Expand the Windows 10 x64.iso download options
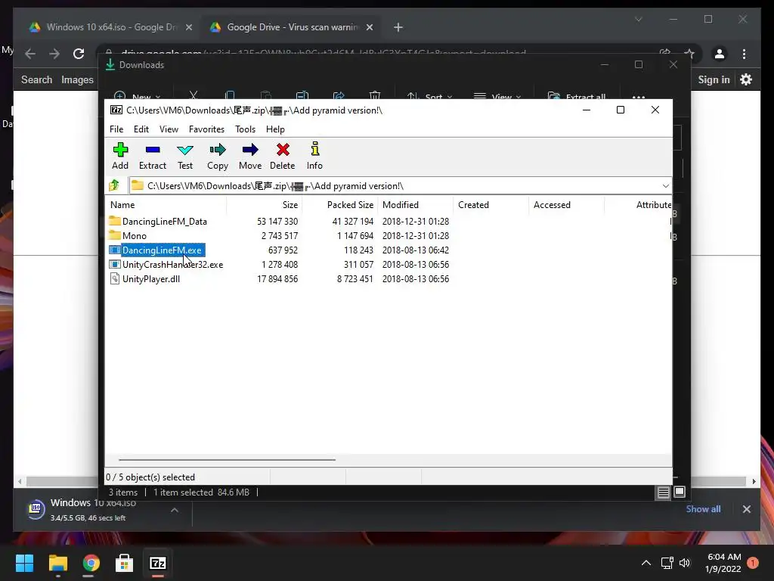 coord(175,510)
